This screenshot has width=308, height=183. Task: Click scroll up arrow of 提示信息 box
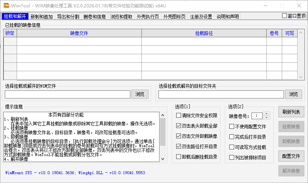coord(162,115)
